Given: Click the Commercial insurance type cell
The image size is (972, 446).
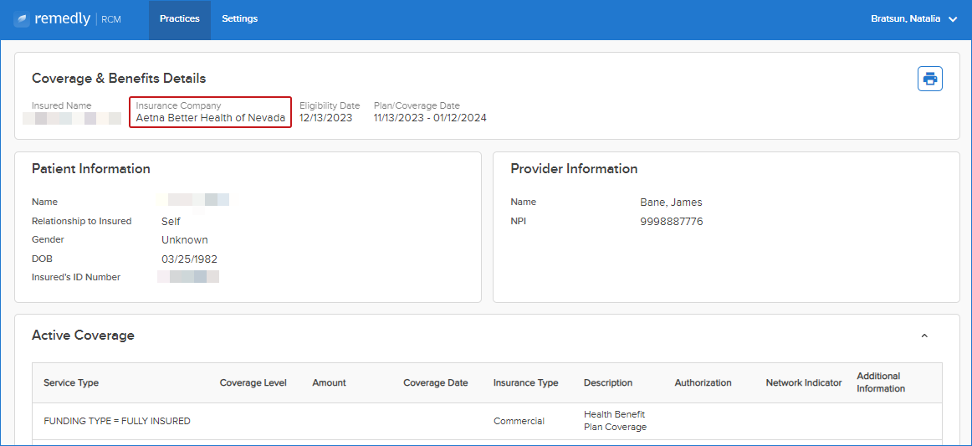Looking at the screenshot, I should [x=519, y=421].
